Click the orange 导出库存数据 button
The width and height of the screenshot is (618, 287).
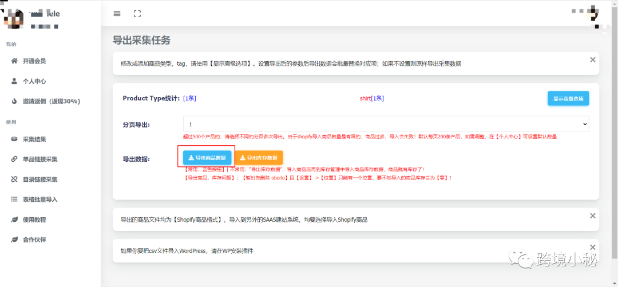(x=259, y=158)
